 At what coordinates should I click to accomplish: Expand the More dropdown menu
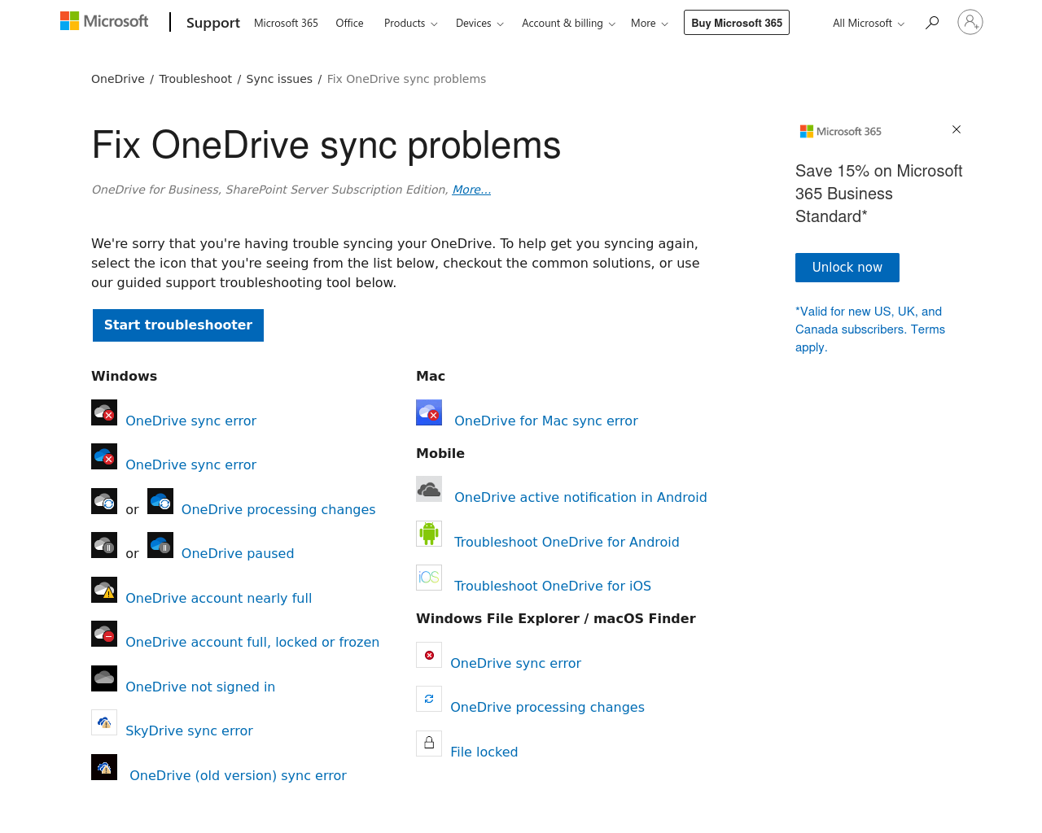[650, 23]
